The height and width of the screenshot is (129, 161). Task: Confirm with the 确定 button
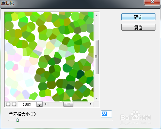point(138,17)
